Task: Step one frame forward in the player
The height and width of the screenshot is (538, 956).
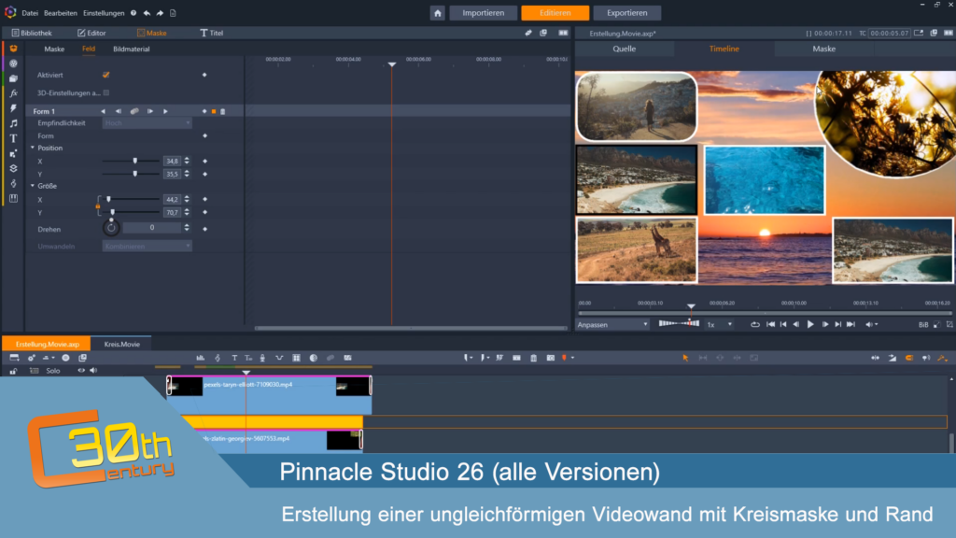Action: pos(825,324)
